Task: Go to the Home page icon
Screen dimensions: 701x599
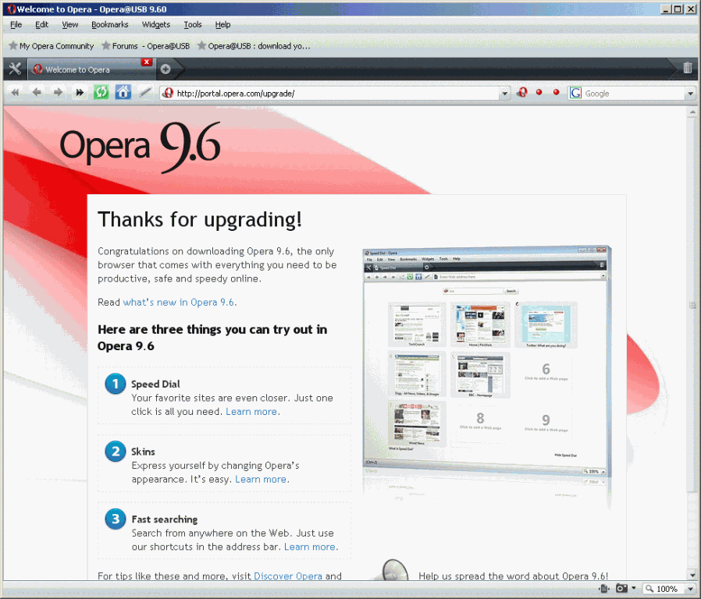Action: pyautogui.click(x=123, y=93)
